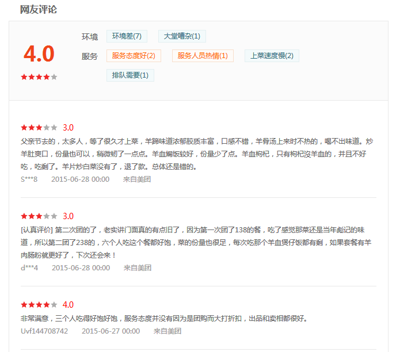Click the large 4.0 overall score
The image size is (396, 352).
pos(39,53)
